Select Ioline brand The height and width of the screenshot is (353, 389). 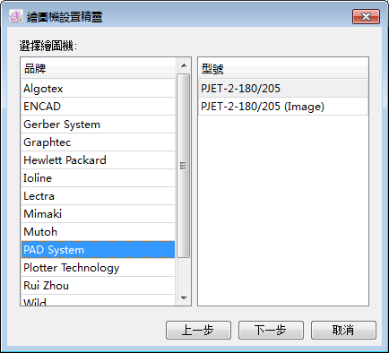pyautogui.click(x=98, y=178)
